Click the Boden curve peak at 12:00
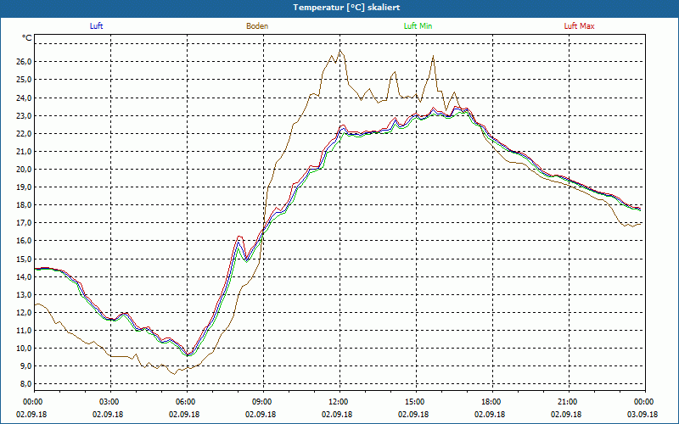The image size is (679, 424). click(340, 51)
